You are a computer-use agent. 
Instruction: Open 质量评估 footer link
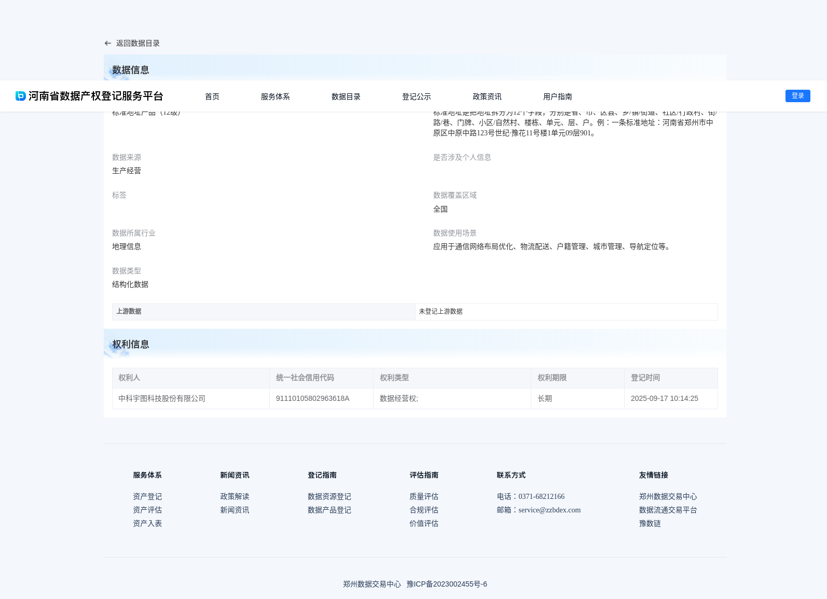click(424, 497)
